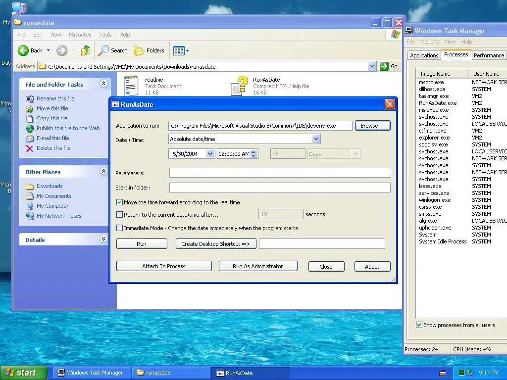Viewport: 507px width, 380px height.
Task: Open the date picker dropdown for 5/30/2004
Action: (210, 154)
